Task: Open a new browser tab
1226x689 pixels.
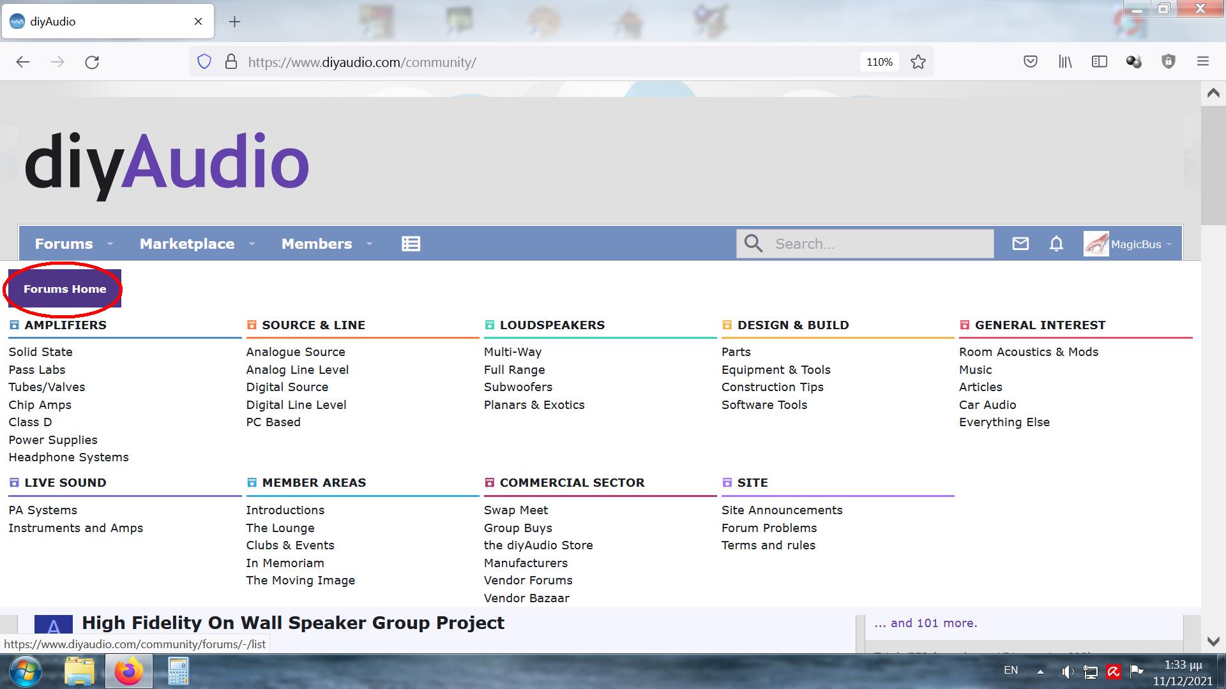Action: (x=234, y=22)
